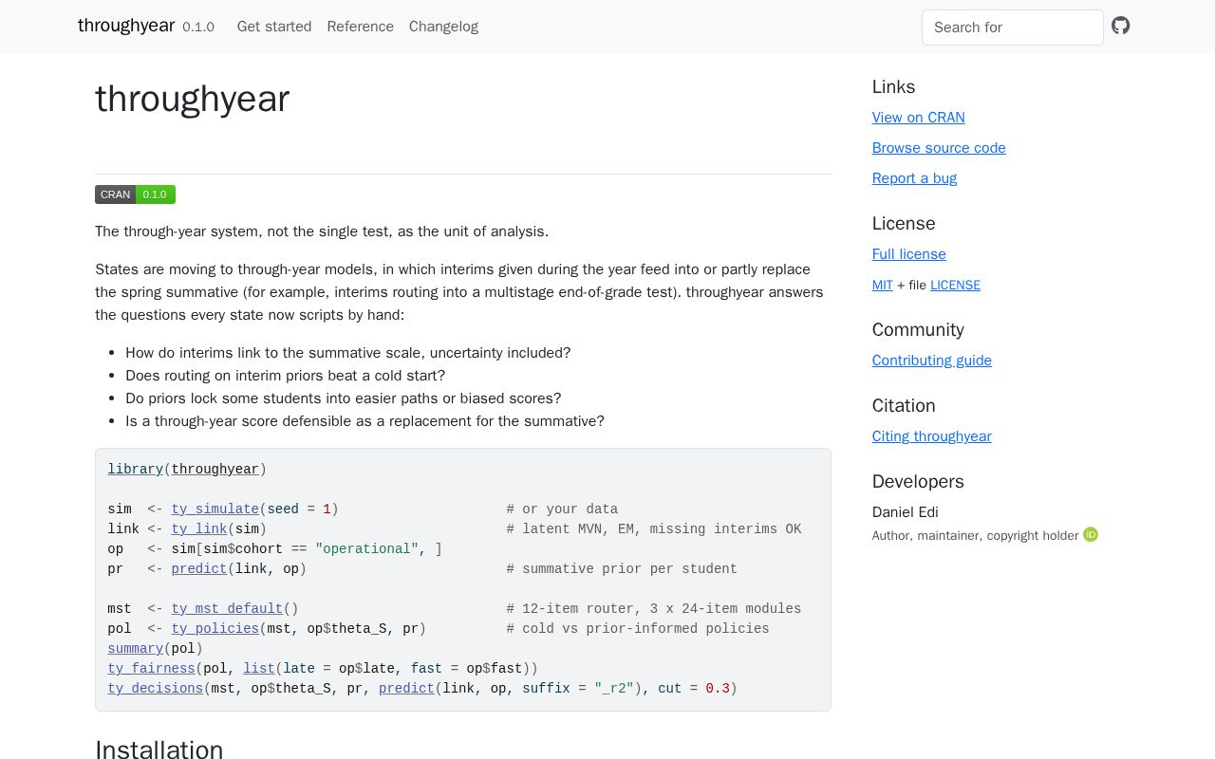Image resolution: width=1215 pixels, height=759 pixels.
Task: Click the CRAN 0.1.0 version badge
Action: (135, 194)
